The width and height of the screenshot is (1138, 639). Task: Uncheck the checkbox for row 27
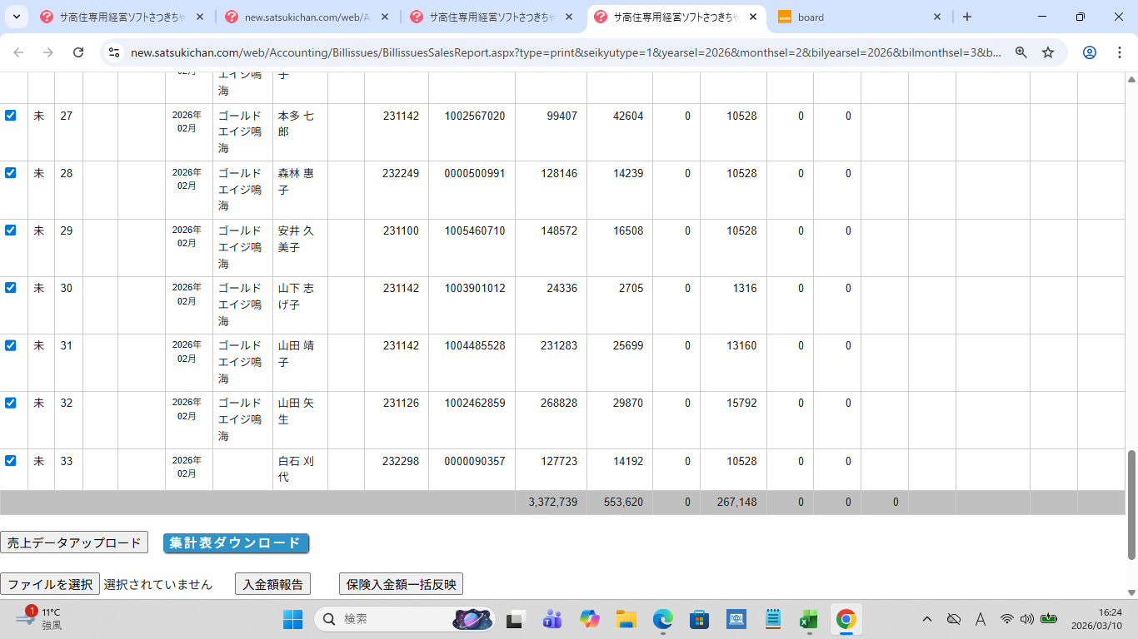pyautogui.click(x=11, y=116)
